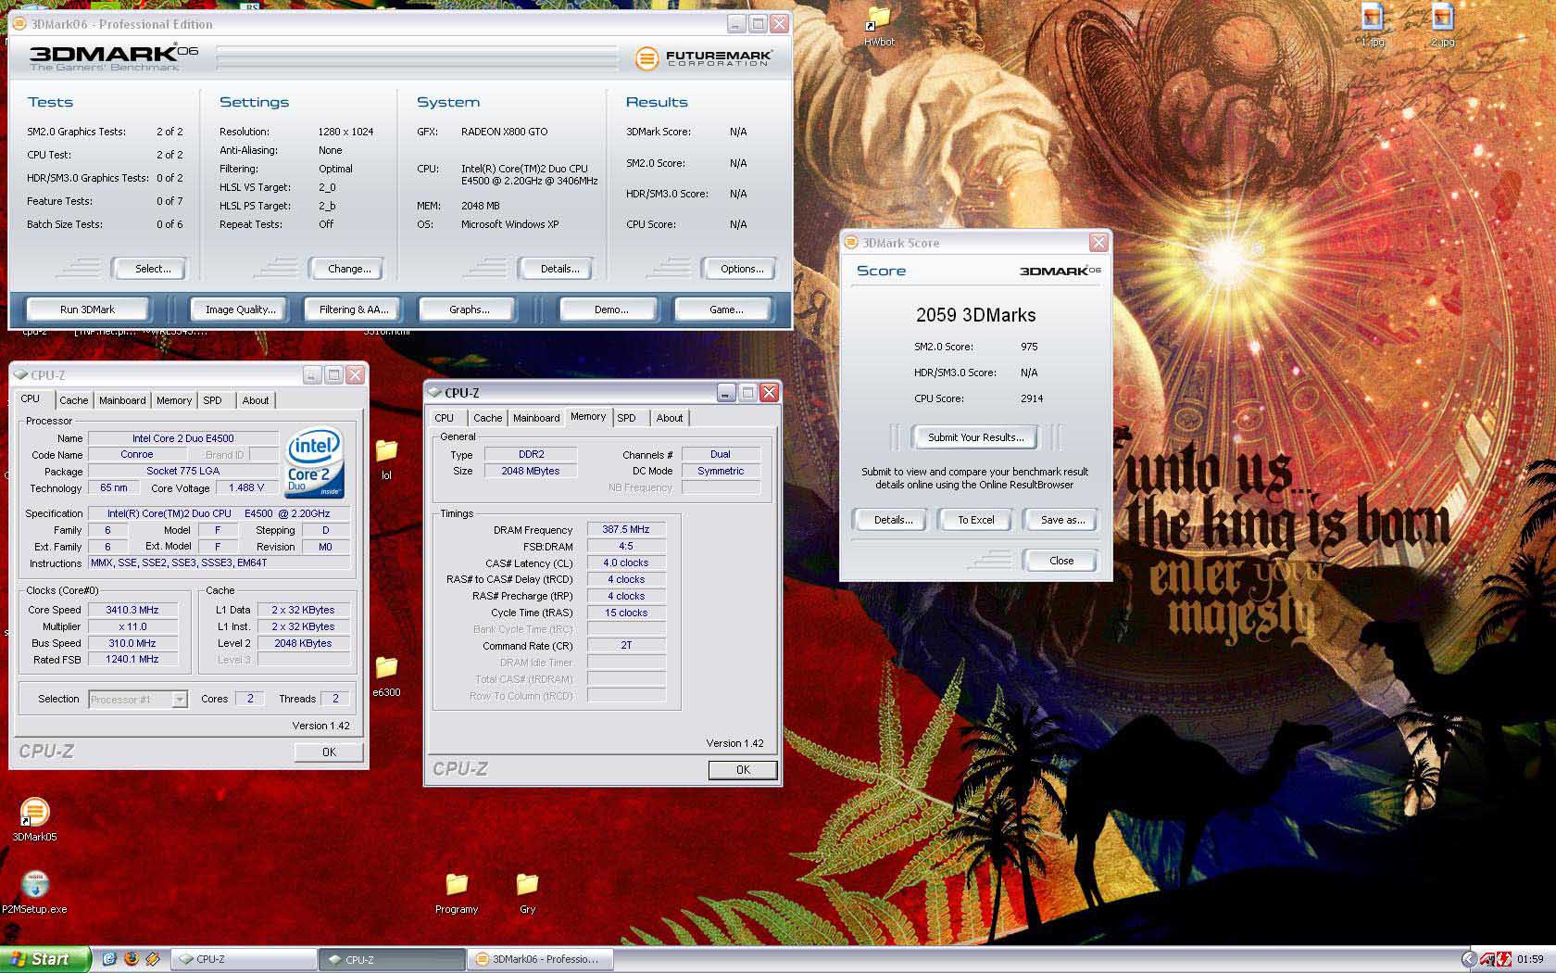Open Mainboard tab in left CPU-Z
This screenshot has height=973, width=1556.
coord(122,400)
